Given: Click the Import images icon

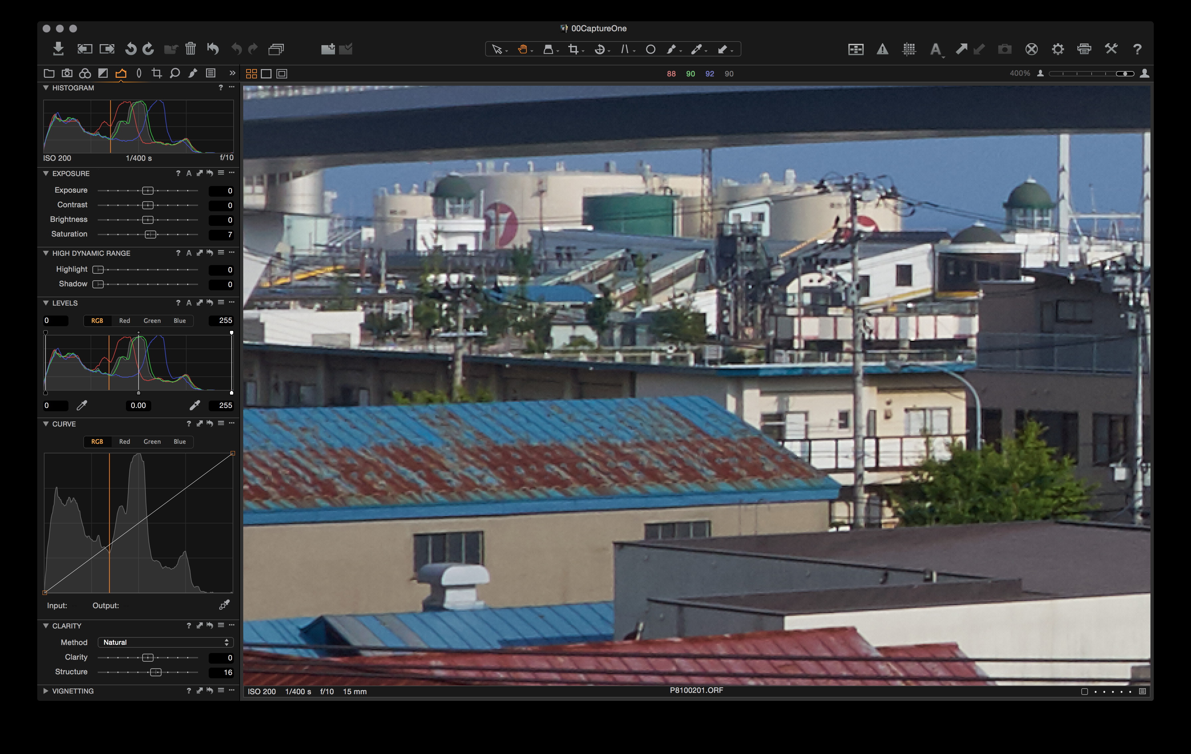Looking at the screenshot, I should click(58, 49).
